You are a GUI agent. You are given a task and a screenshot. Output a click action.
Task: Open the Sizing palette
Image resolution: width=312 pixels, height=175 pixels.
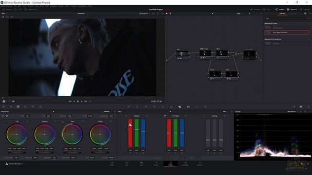click(x=197, y=107)
